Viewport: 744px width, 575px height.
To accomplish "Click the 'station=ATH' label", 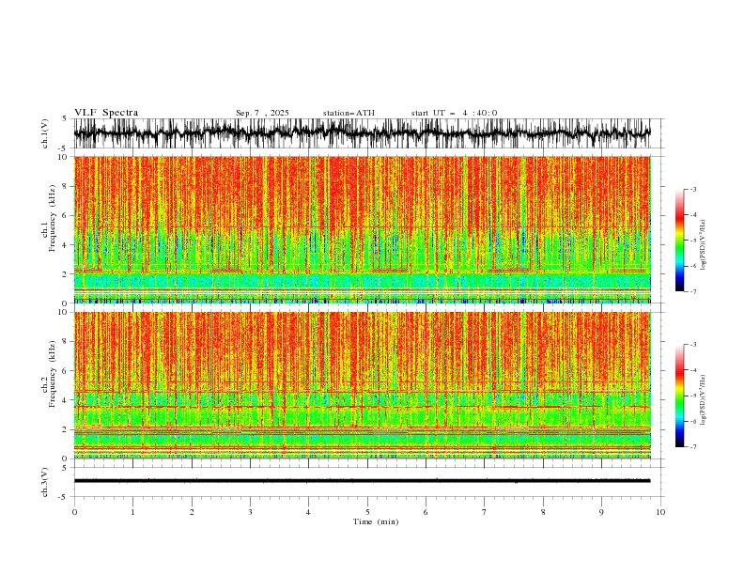I will (349, 113).
